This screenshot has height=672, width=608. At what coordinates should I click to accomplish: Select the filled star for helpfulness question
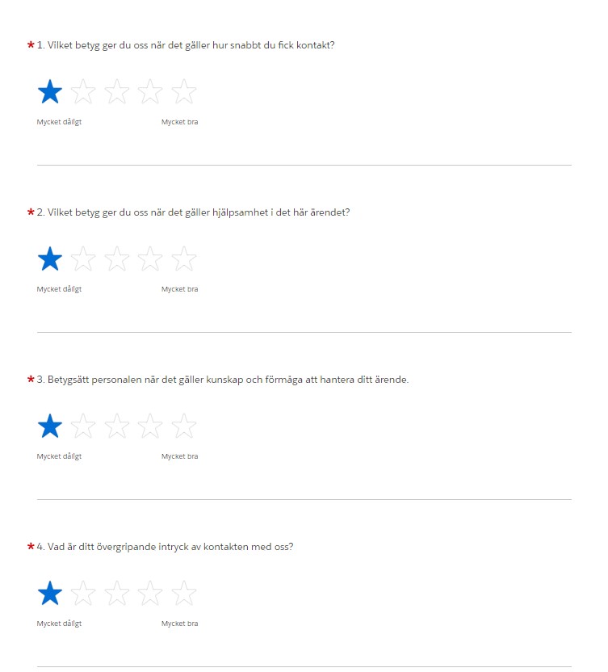coord(50,258)
